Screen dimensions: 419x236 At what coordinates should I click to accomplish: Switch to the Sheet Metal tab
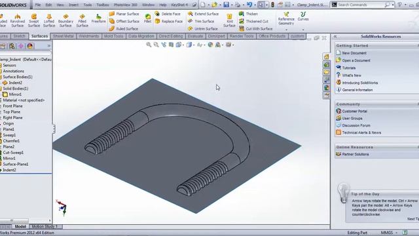[x=64, y=36]
